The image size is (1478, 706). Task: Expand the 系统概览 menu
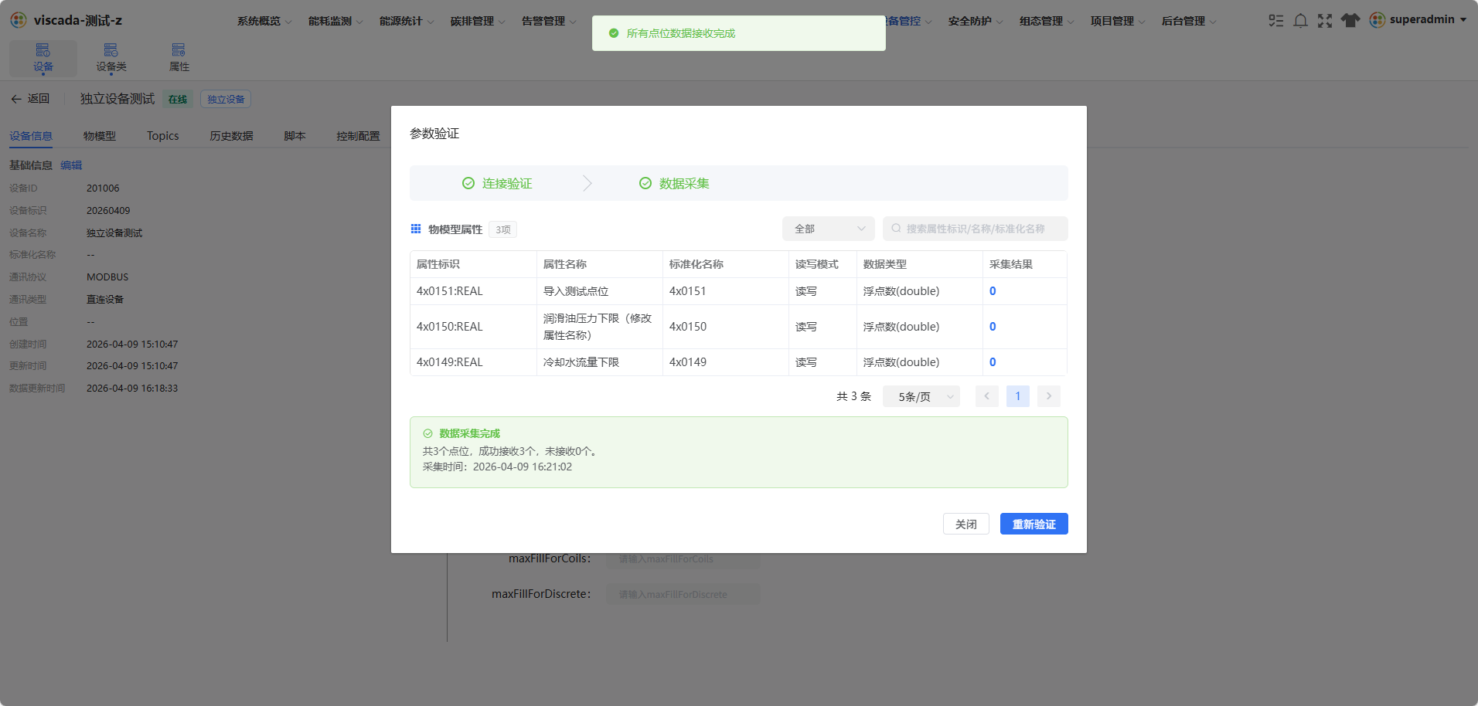point(264,22)
